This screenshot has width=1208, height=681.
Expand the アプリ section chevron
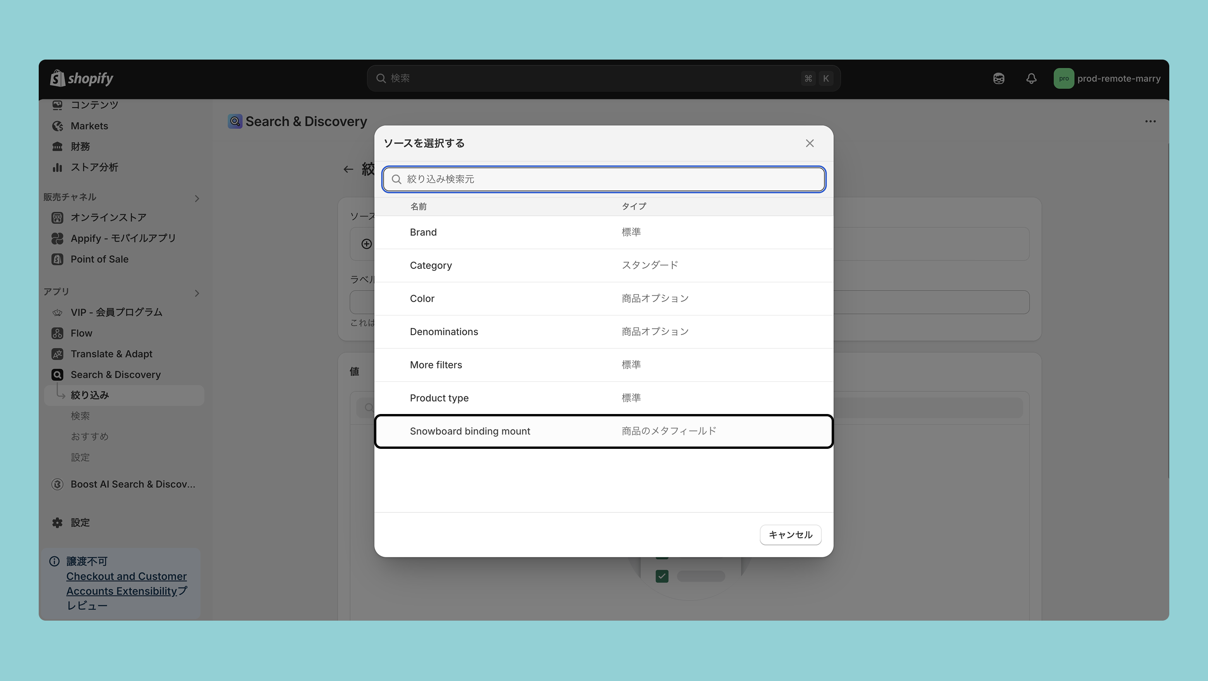click(197, 293)
